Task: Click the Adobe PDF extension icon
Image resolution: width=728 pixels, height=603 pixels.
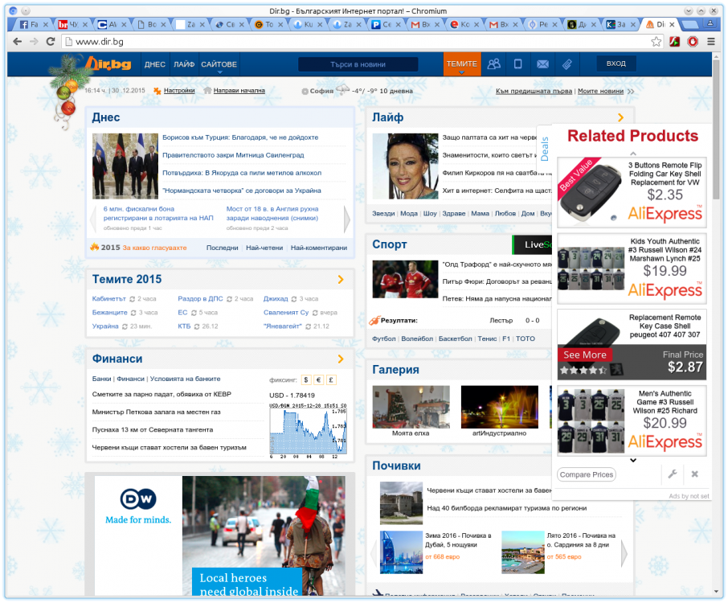Action: 675,42
